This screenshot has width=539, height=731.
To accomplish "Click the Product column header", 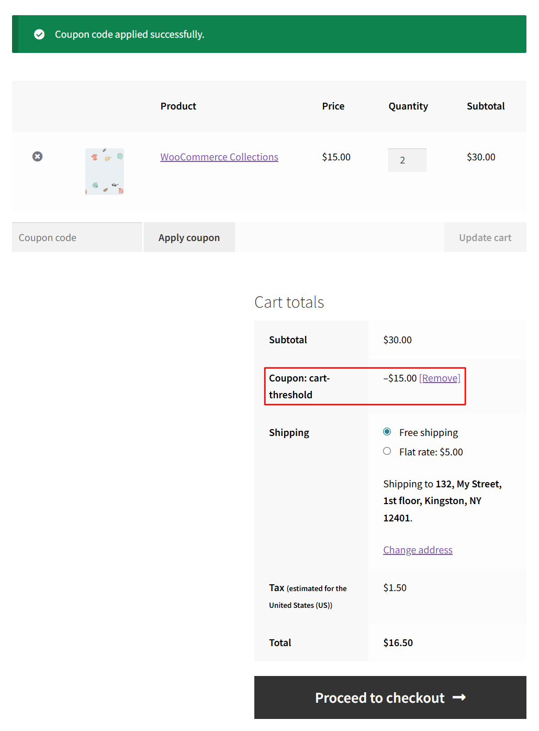I will [x=178, y=106].
